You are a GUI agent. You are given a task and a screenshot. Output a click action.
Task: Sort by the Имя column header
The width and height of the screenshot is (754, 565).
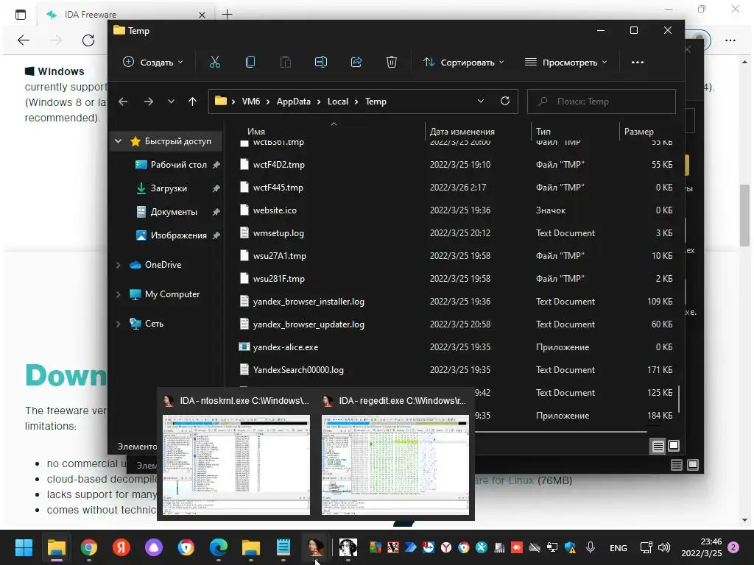pos(256,131)
